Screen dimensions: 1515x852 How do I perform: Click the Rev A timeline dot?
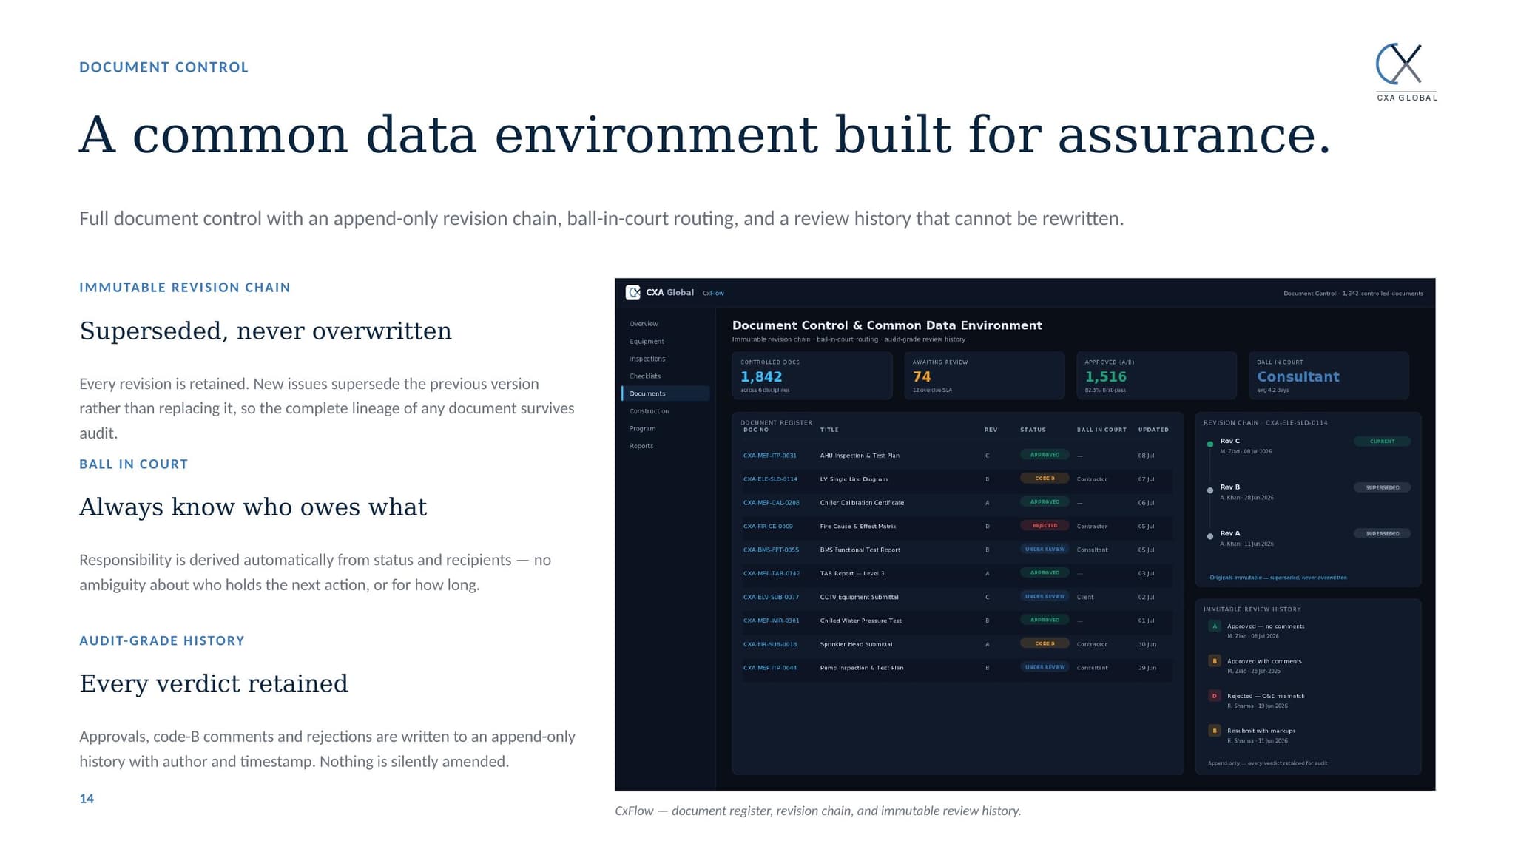(1210, 536)
